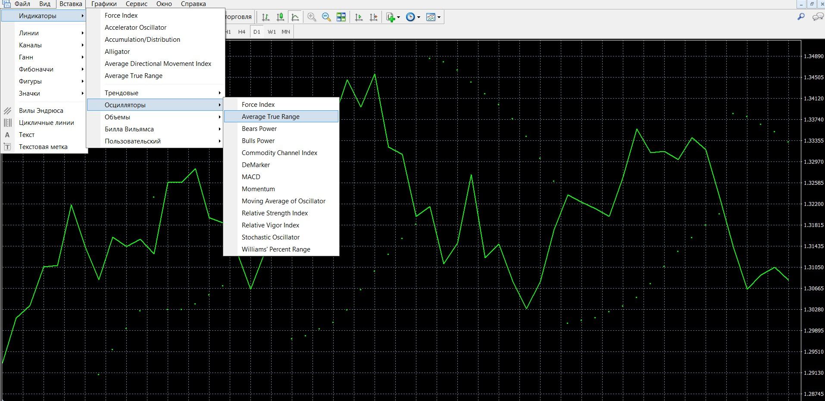Choose Alligator indicator
This screenshot has width=825, height=401.
click(x=155, y=52)
